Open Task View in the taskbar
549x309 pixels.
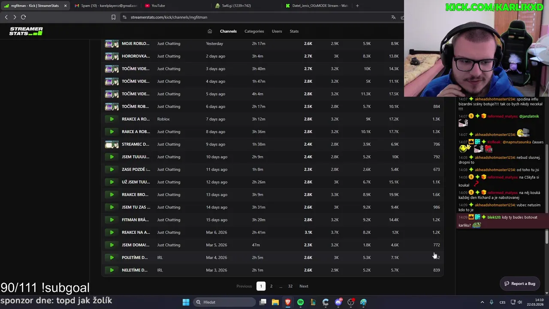point(263,302)
